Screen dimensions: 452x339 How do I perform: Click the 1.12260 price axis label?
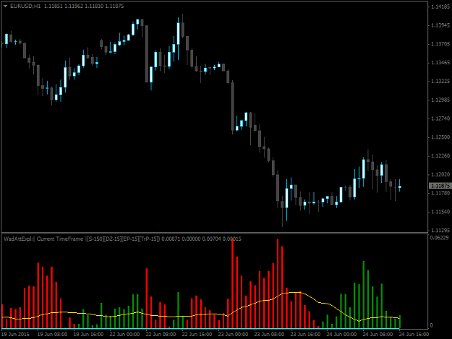tap(440, 156)
